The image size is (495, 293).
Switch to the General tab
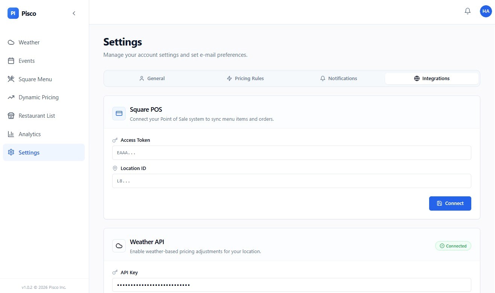coord(152,79)
